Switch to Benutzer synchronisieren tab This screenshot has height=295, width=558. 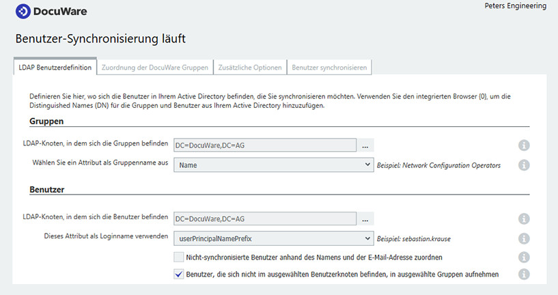point(329,67)
